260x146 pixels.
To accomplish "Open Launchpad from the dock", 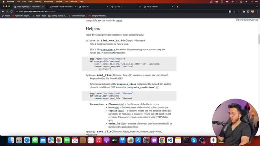I will coord(19,140).
